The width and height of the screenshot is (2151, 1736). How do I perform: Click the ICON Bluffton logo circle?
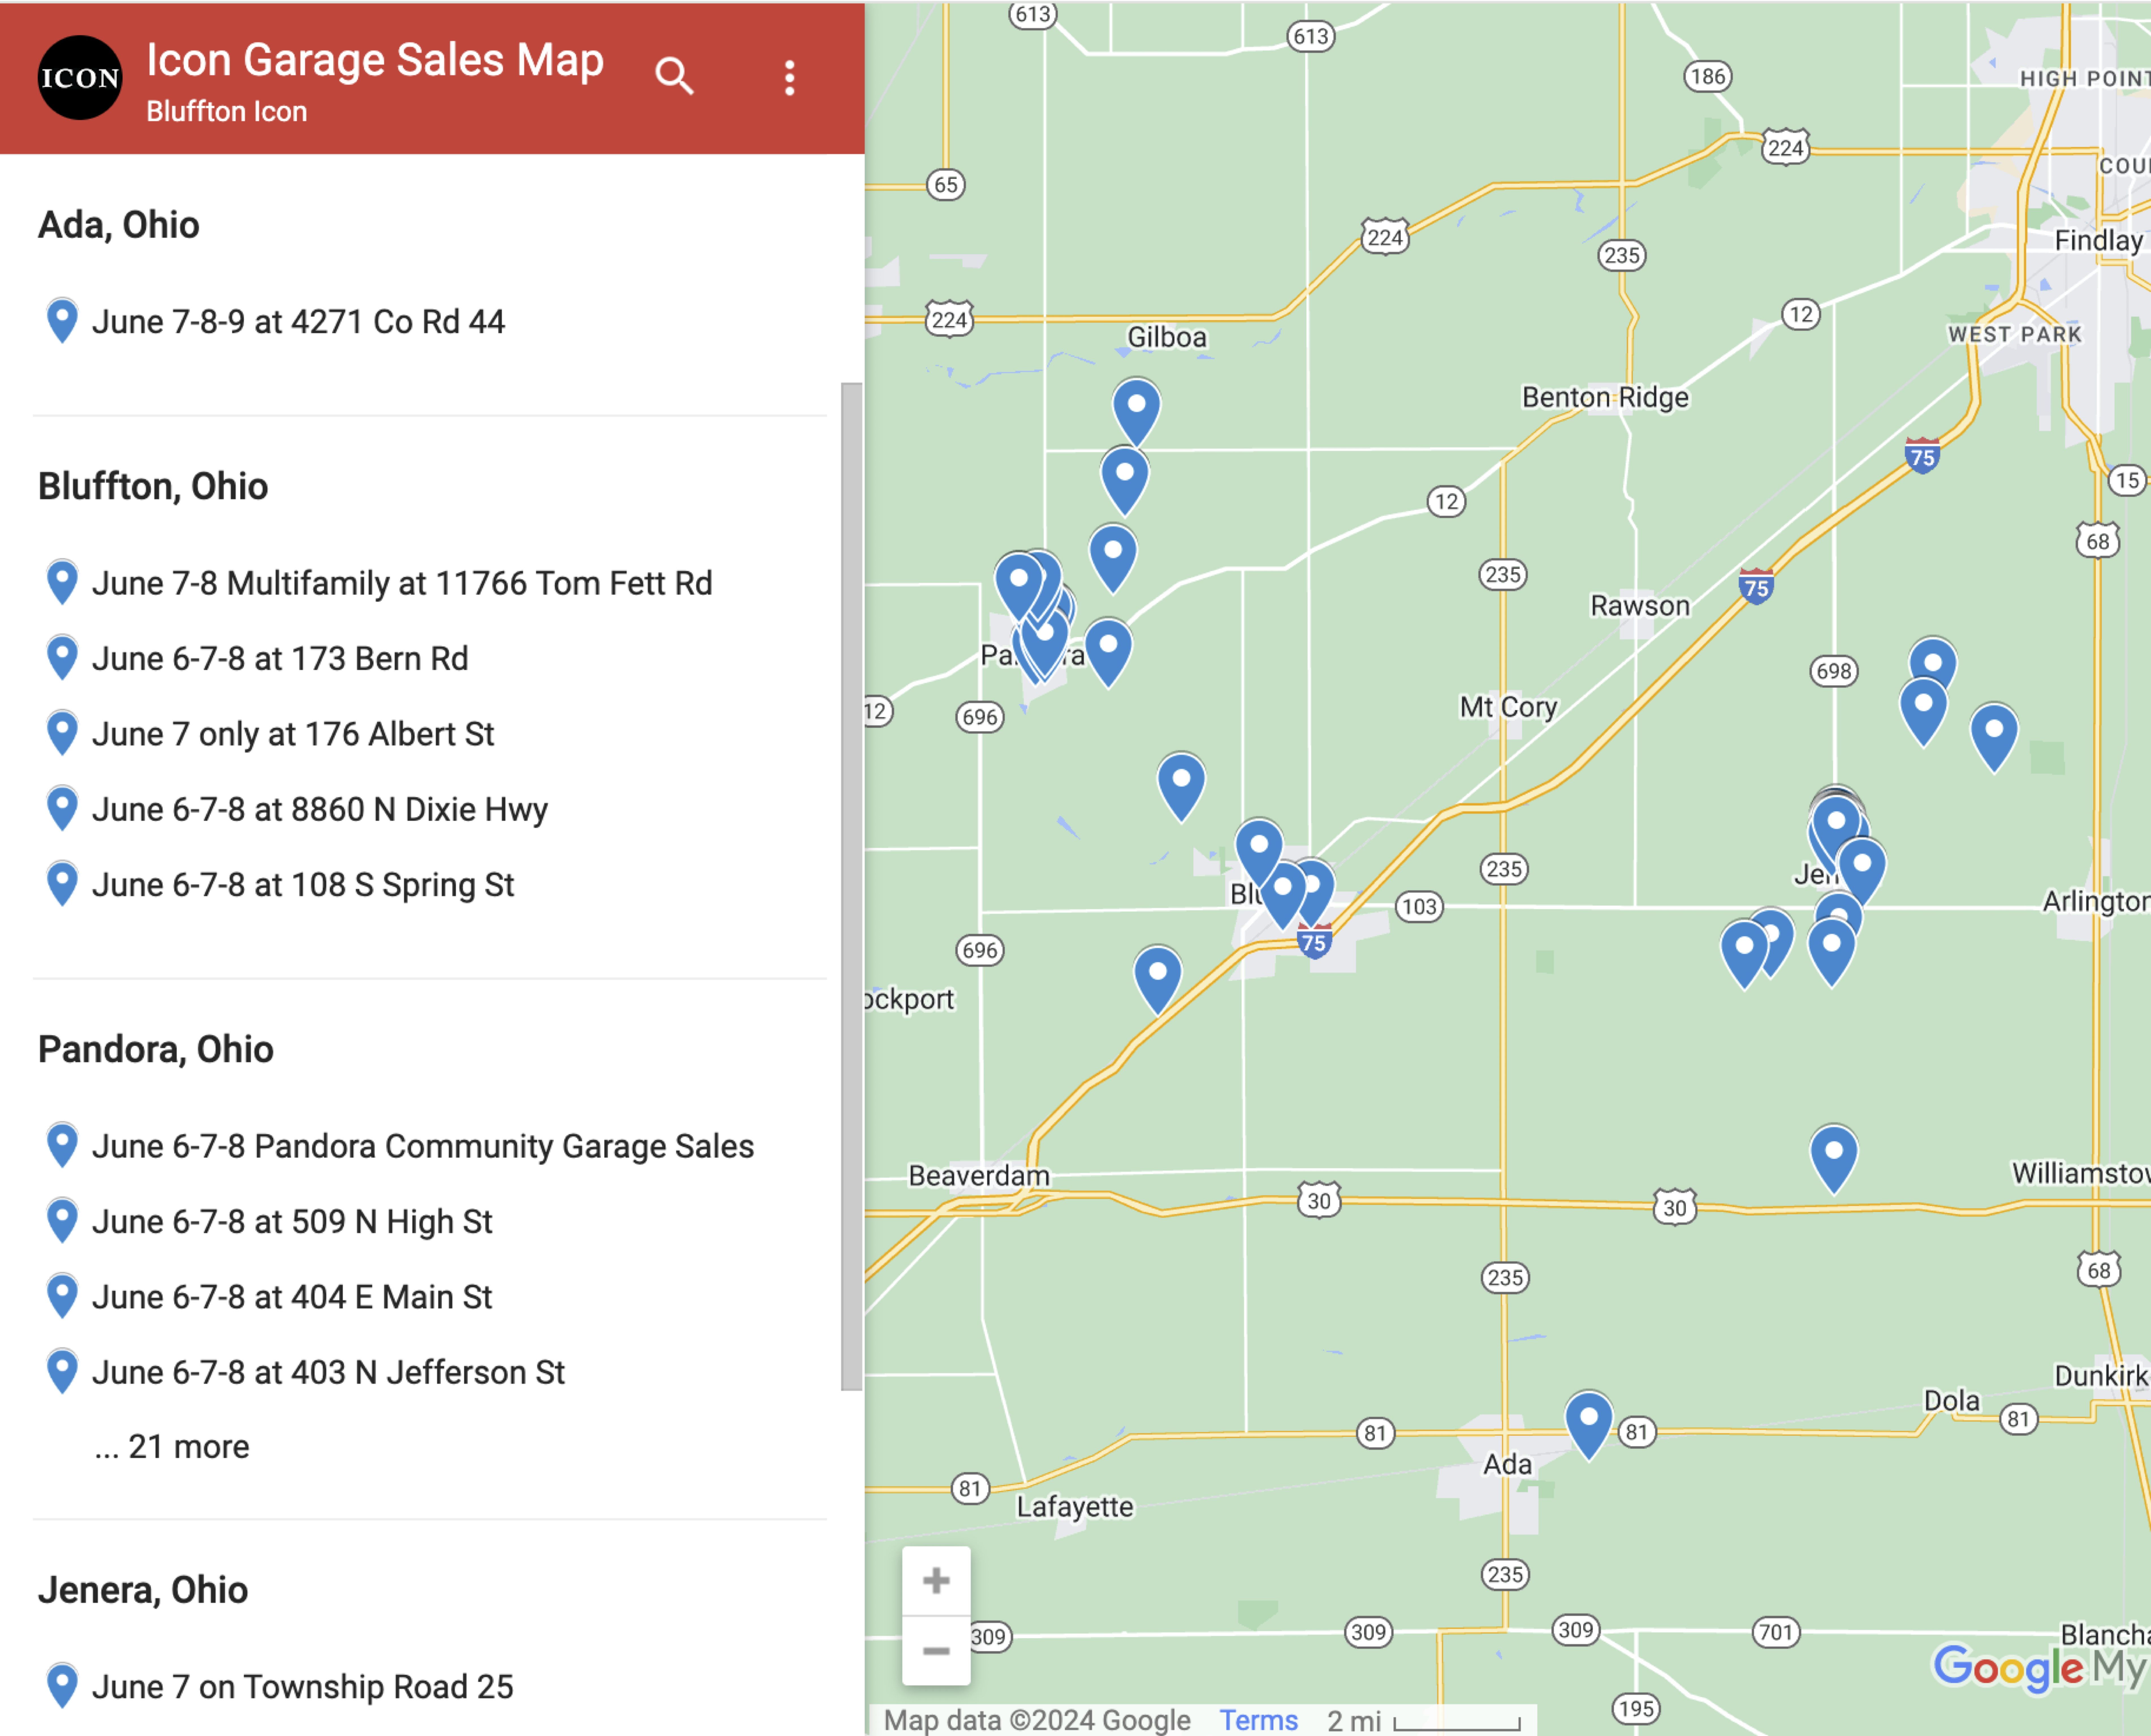80,78
